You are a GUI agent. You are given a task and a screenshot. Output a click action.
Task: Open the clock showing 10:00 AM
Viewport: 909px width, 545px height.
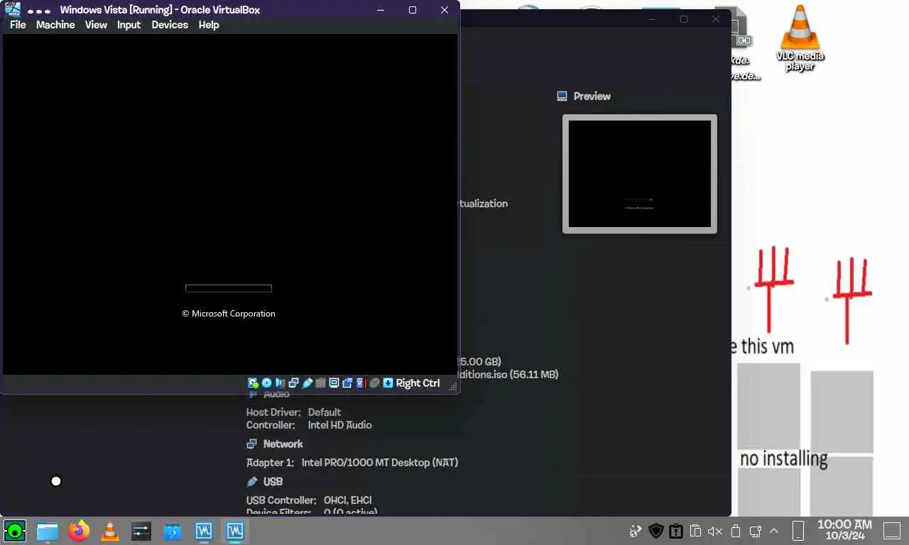coord(844,530)
